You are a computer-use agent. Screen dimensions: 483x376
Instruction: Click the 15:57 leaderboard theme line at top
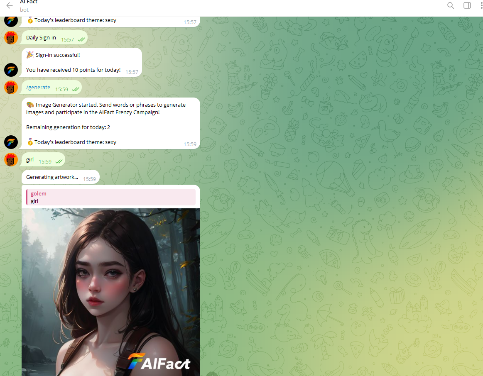pos(71,20)
